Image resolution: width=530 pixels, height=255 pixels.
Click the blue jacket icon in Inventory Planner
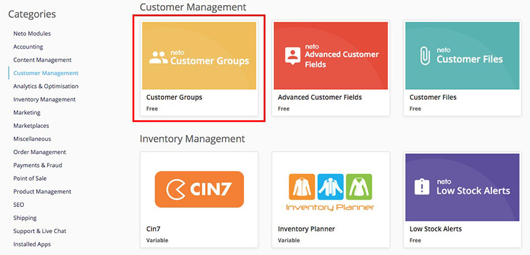(330, 186)
